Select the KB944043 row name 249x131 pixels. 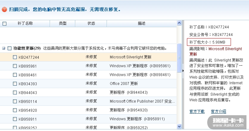point(28,93)
